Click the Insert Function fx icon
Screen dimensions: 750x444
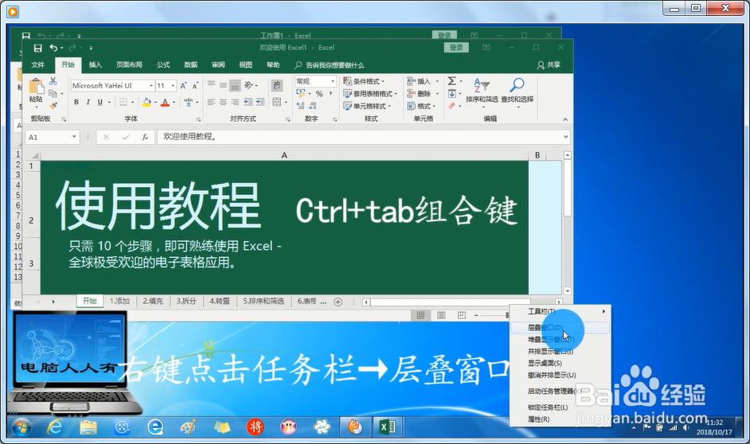click(x=145, y=137)
